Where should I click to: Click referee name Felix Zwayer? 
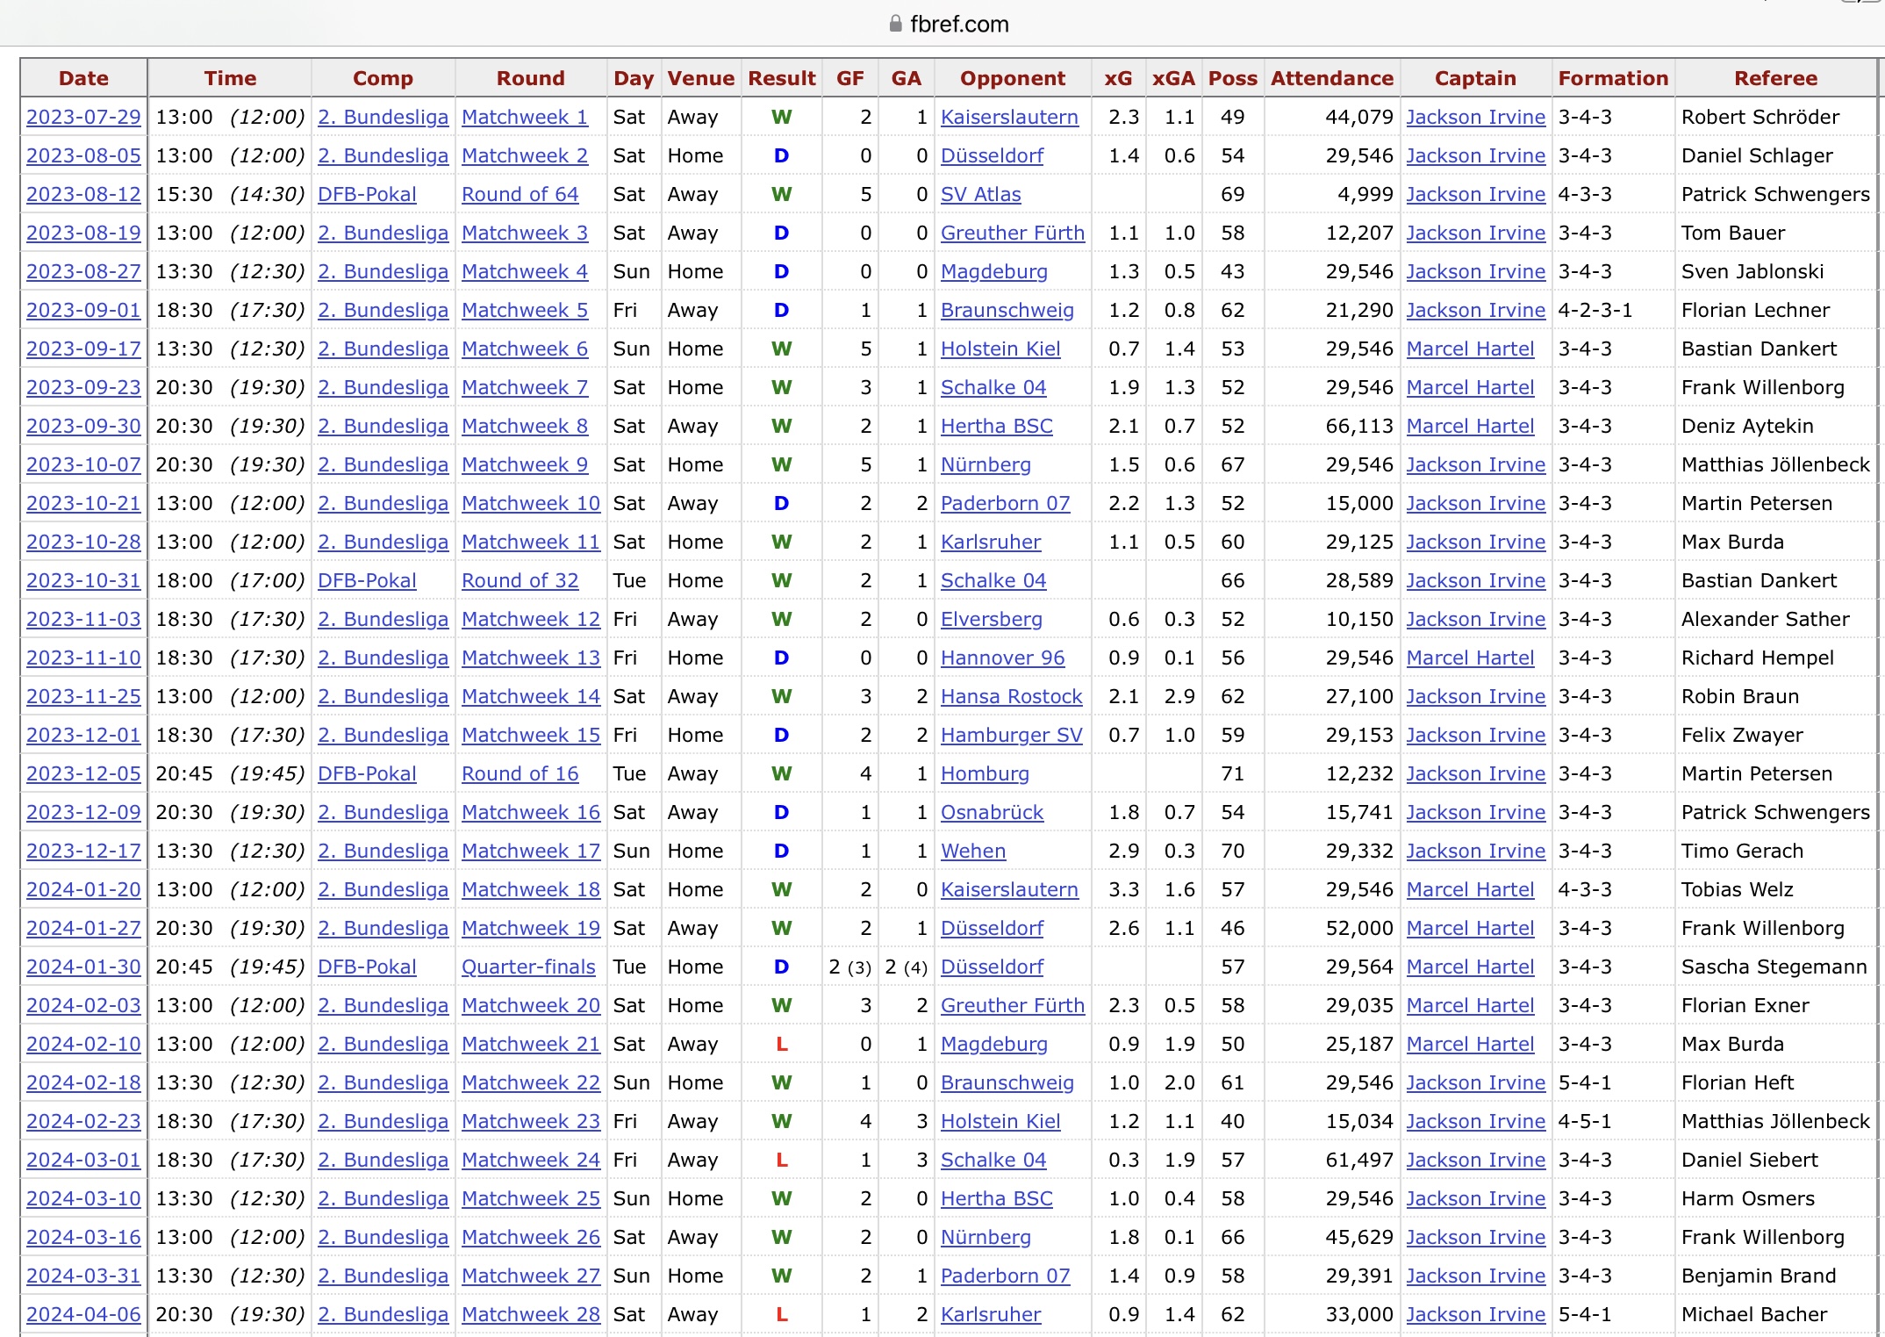click(x=1742, y=735)
